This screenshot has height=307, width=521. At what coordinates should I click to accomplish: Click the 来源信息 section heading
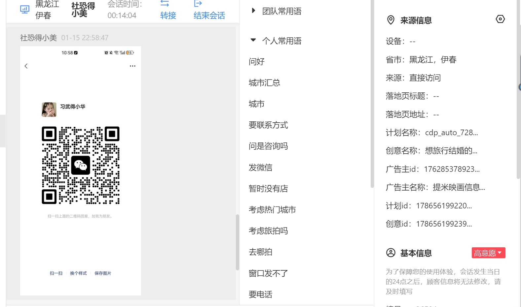[x=416, y=20]
